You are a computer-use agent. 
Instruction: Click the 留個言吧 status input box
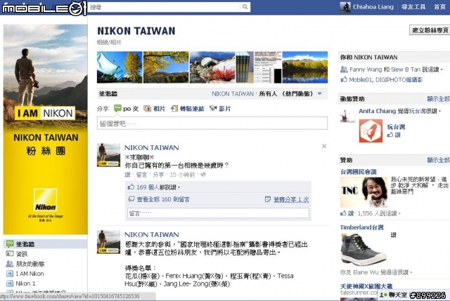[212, 123]
